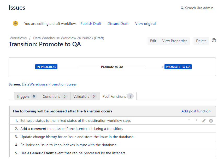Viewport: 224px width, 166px height.
Task: Click the search magnifier icon for Jira admin
Action: point(182,8)
